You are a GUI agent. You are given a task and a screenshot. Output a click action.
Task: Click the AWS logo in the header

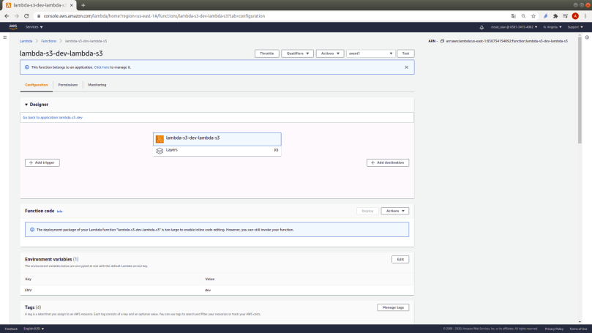point(13,26)
